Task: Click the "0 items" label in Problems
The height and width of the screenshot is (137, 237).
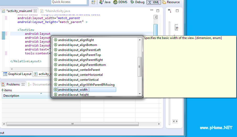Action: (7, 90)
